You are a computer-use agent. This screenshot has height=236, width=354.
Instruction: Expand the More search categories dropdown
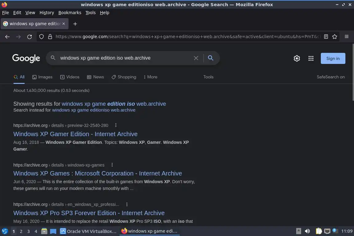(150, 77)
